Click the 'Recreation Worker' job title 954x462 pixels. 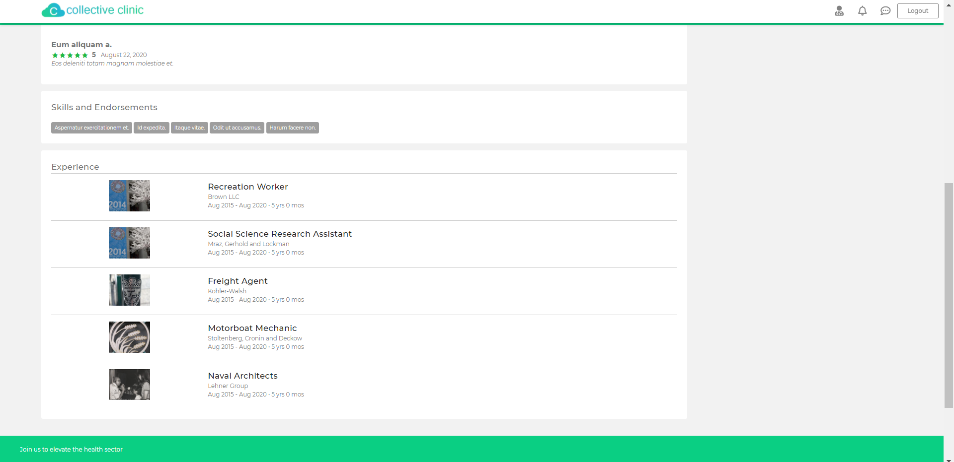[x=248, y=187]
